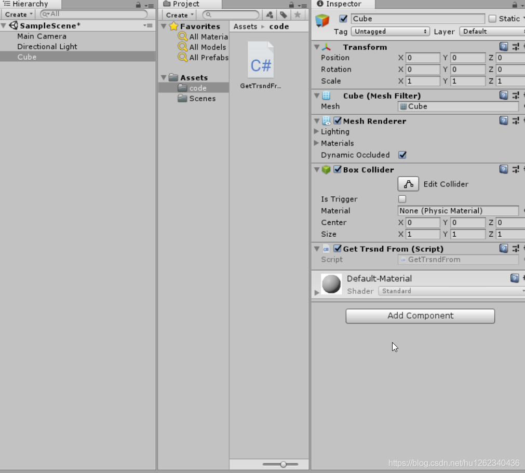Lock the Project panel

click(291, 5)
